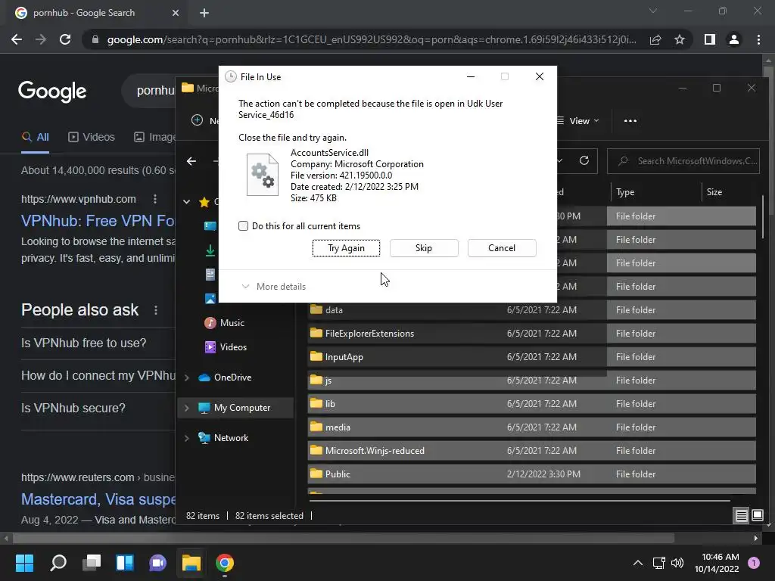Open VPNhub result options menu
Image resolution: width=775 pixels, height=581 pixels.
155,199
